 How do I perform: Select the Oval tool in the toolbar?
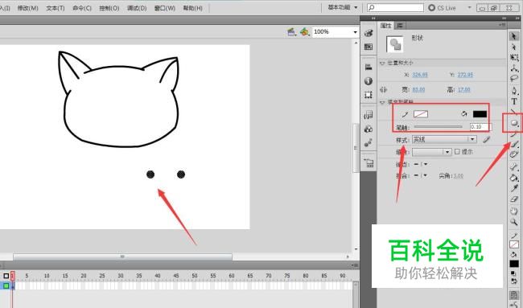tap(514, 123)
